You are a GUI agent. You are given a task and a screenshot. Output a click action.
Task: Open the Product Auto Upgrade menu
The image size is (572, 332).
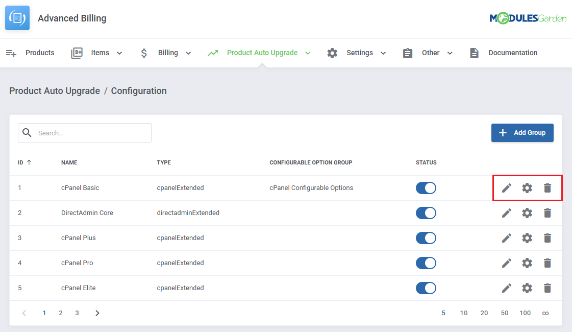coord(262,53)
